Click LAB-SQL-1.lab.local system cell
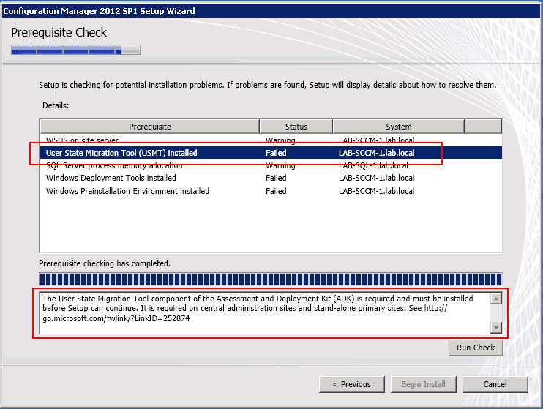 pos(373,165)
